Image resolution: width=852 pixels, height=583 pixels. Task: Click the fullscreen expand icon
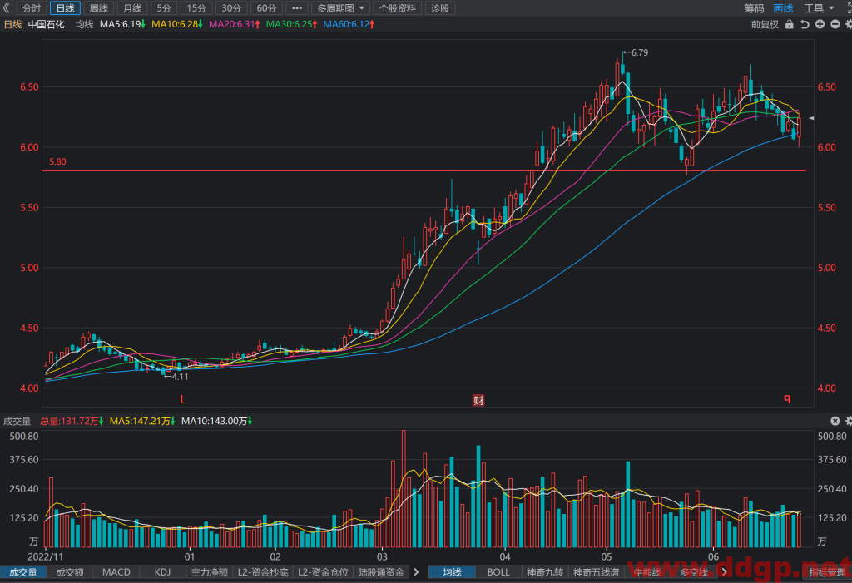point(848,7)
